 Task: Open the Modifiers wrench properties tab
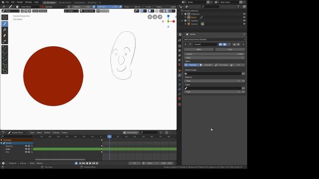(179, 75)
